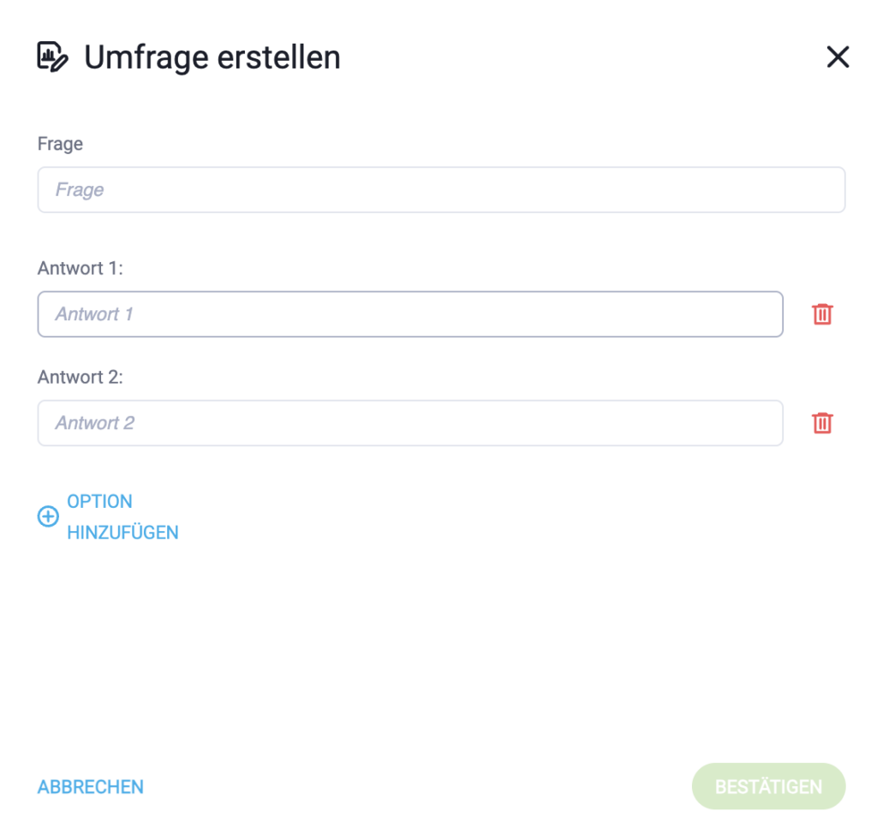The height and width of the screenshot is (829, 877).
Task: Click the 'Umfrage erstellen' heading text
Action: [x=212, y=57]
